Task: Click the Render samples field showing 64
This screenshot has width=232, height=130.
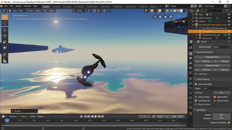Action: (x=221, y=115)
